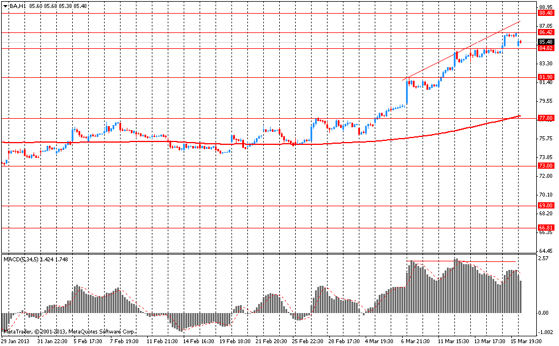Click the 7 Feb 19:30 time label
The image size is (559, 346).
pos(125,341)
